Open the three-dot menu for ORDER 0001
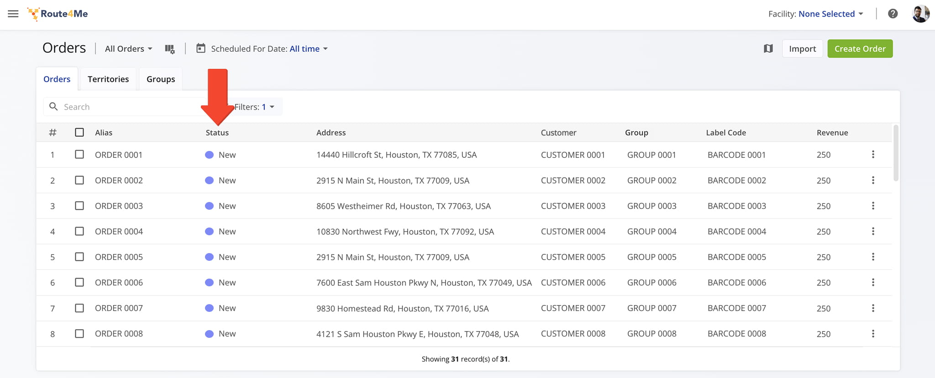The height and width of the screenshot is (378, 935). click(873, 155)
